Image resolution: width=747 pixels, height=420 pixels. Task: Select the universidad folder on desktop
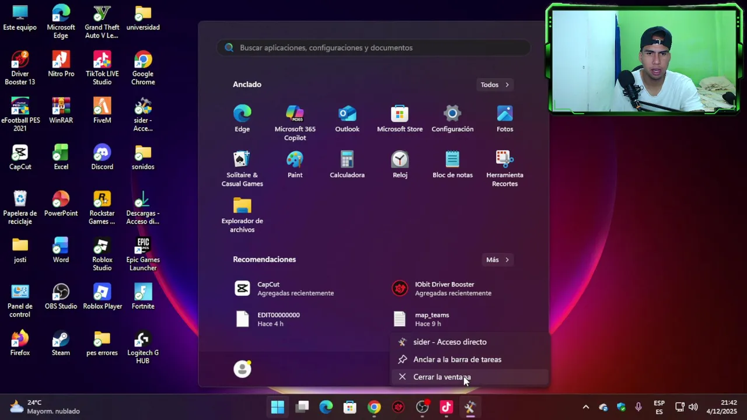tap(143, 18)
